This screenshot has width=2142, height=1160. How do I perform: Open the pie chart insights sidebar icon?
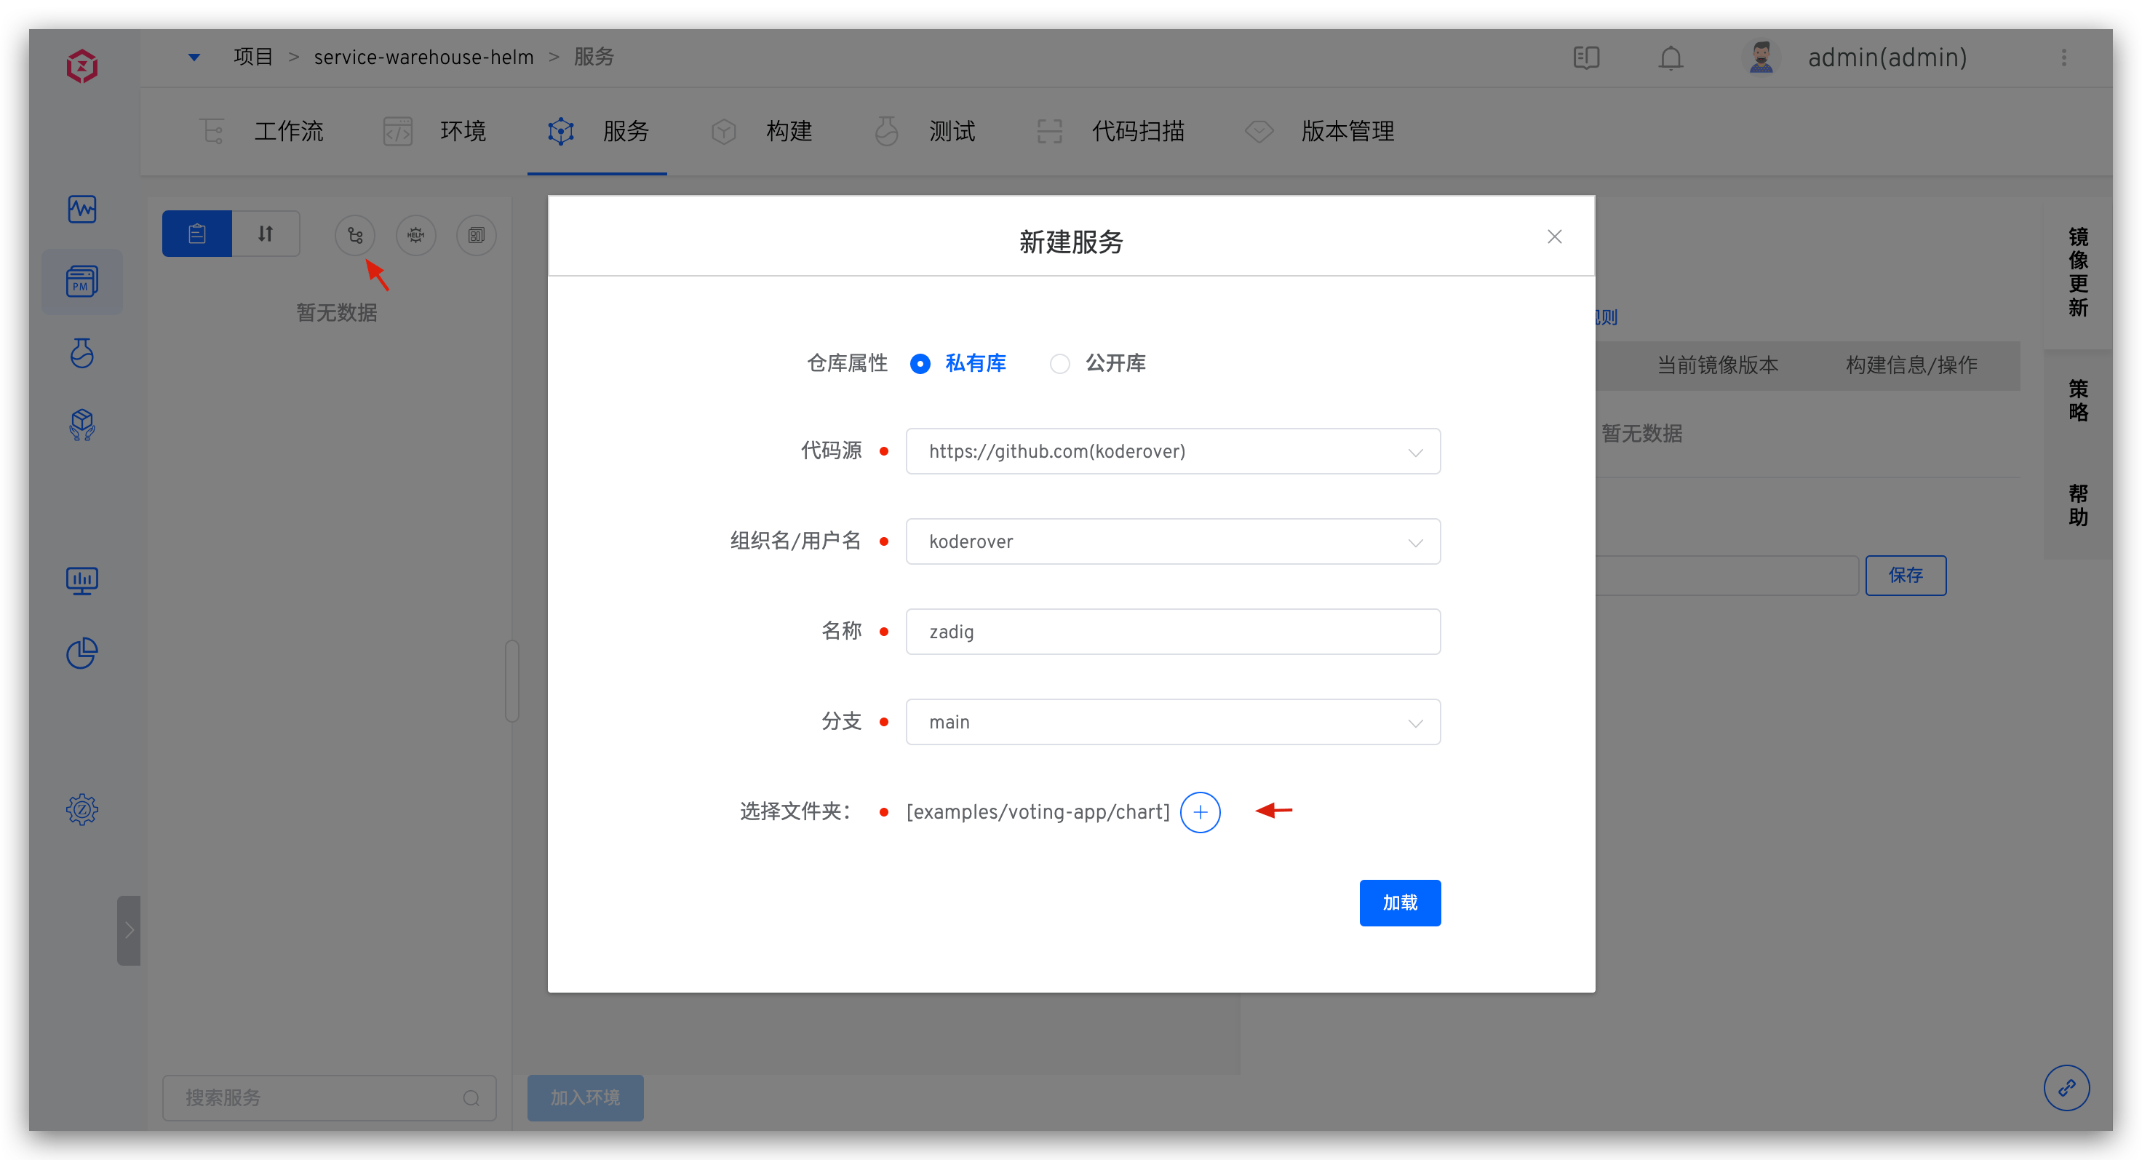click(x=81, y=653)
